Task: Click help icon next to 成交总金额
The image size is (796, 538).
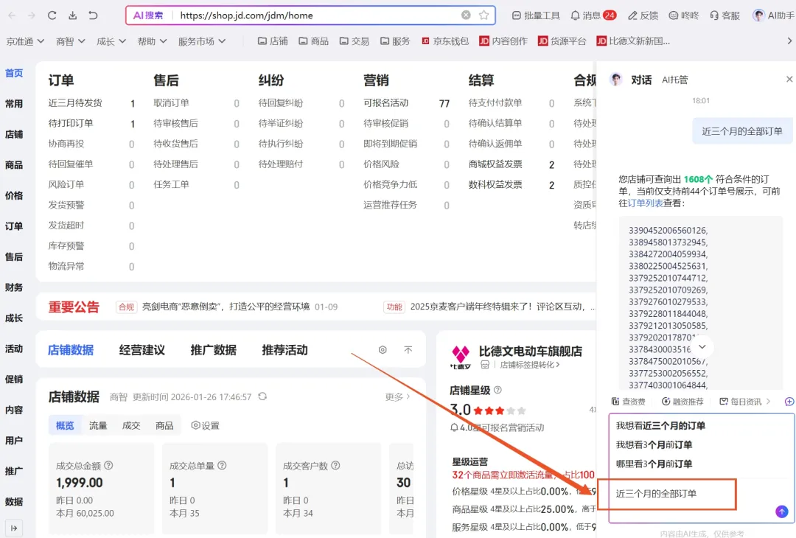Action: (x=108, y=466)
